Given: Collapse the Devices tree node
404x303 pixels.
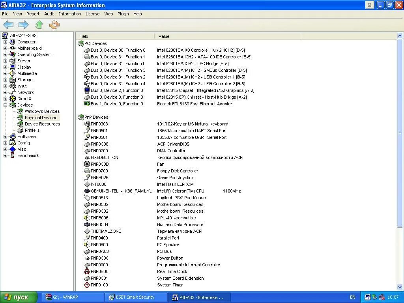Looking at the screenshot, I should coord(5,105).
